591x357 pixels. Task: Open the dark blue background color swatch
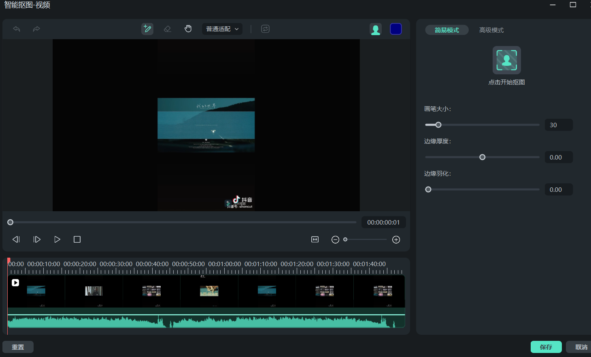pos(395,29)
